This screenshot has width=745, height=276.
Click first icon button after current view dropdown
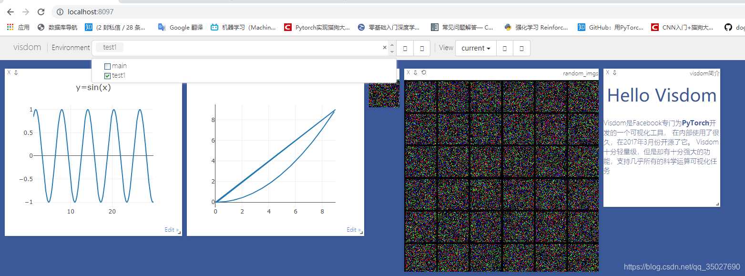pos(505,48)
